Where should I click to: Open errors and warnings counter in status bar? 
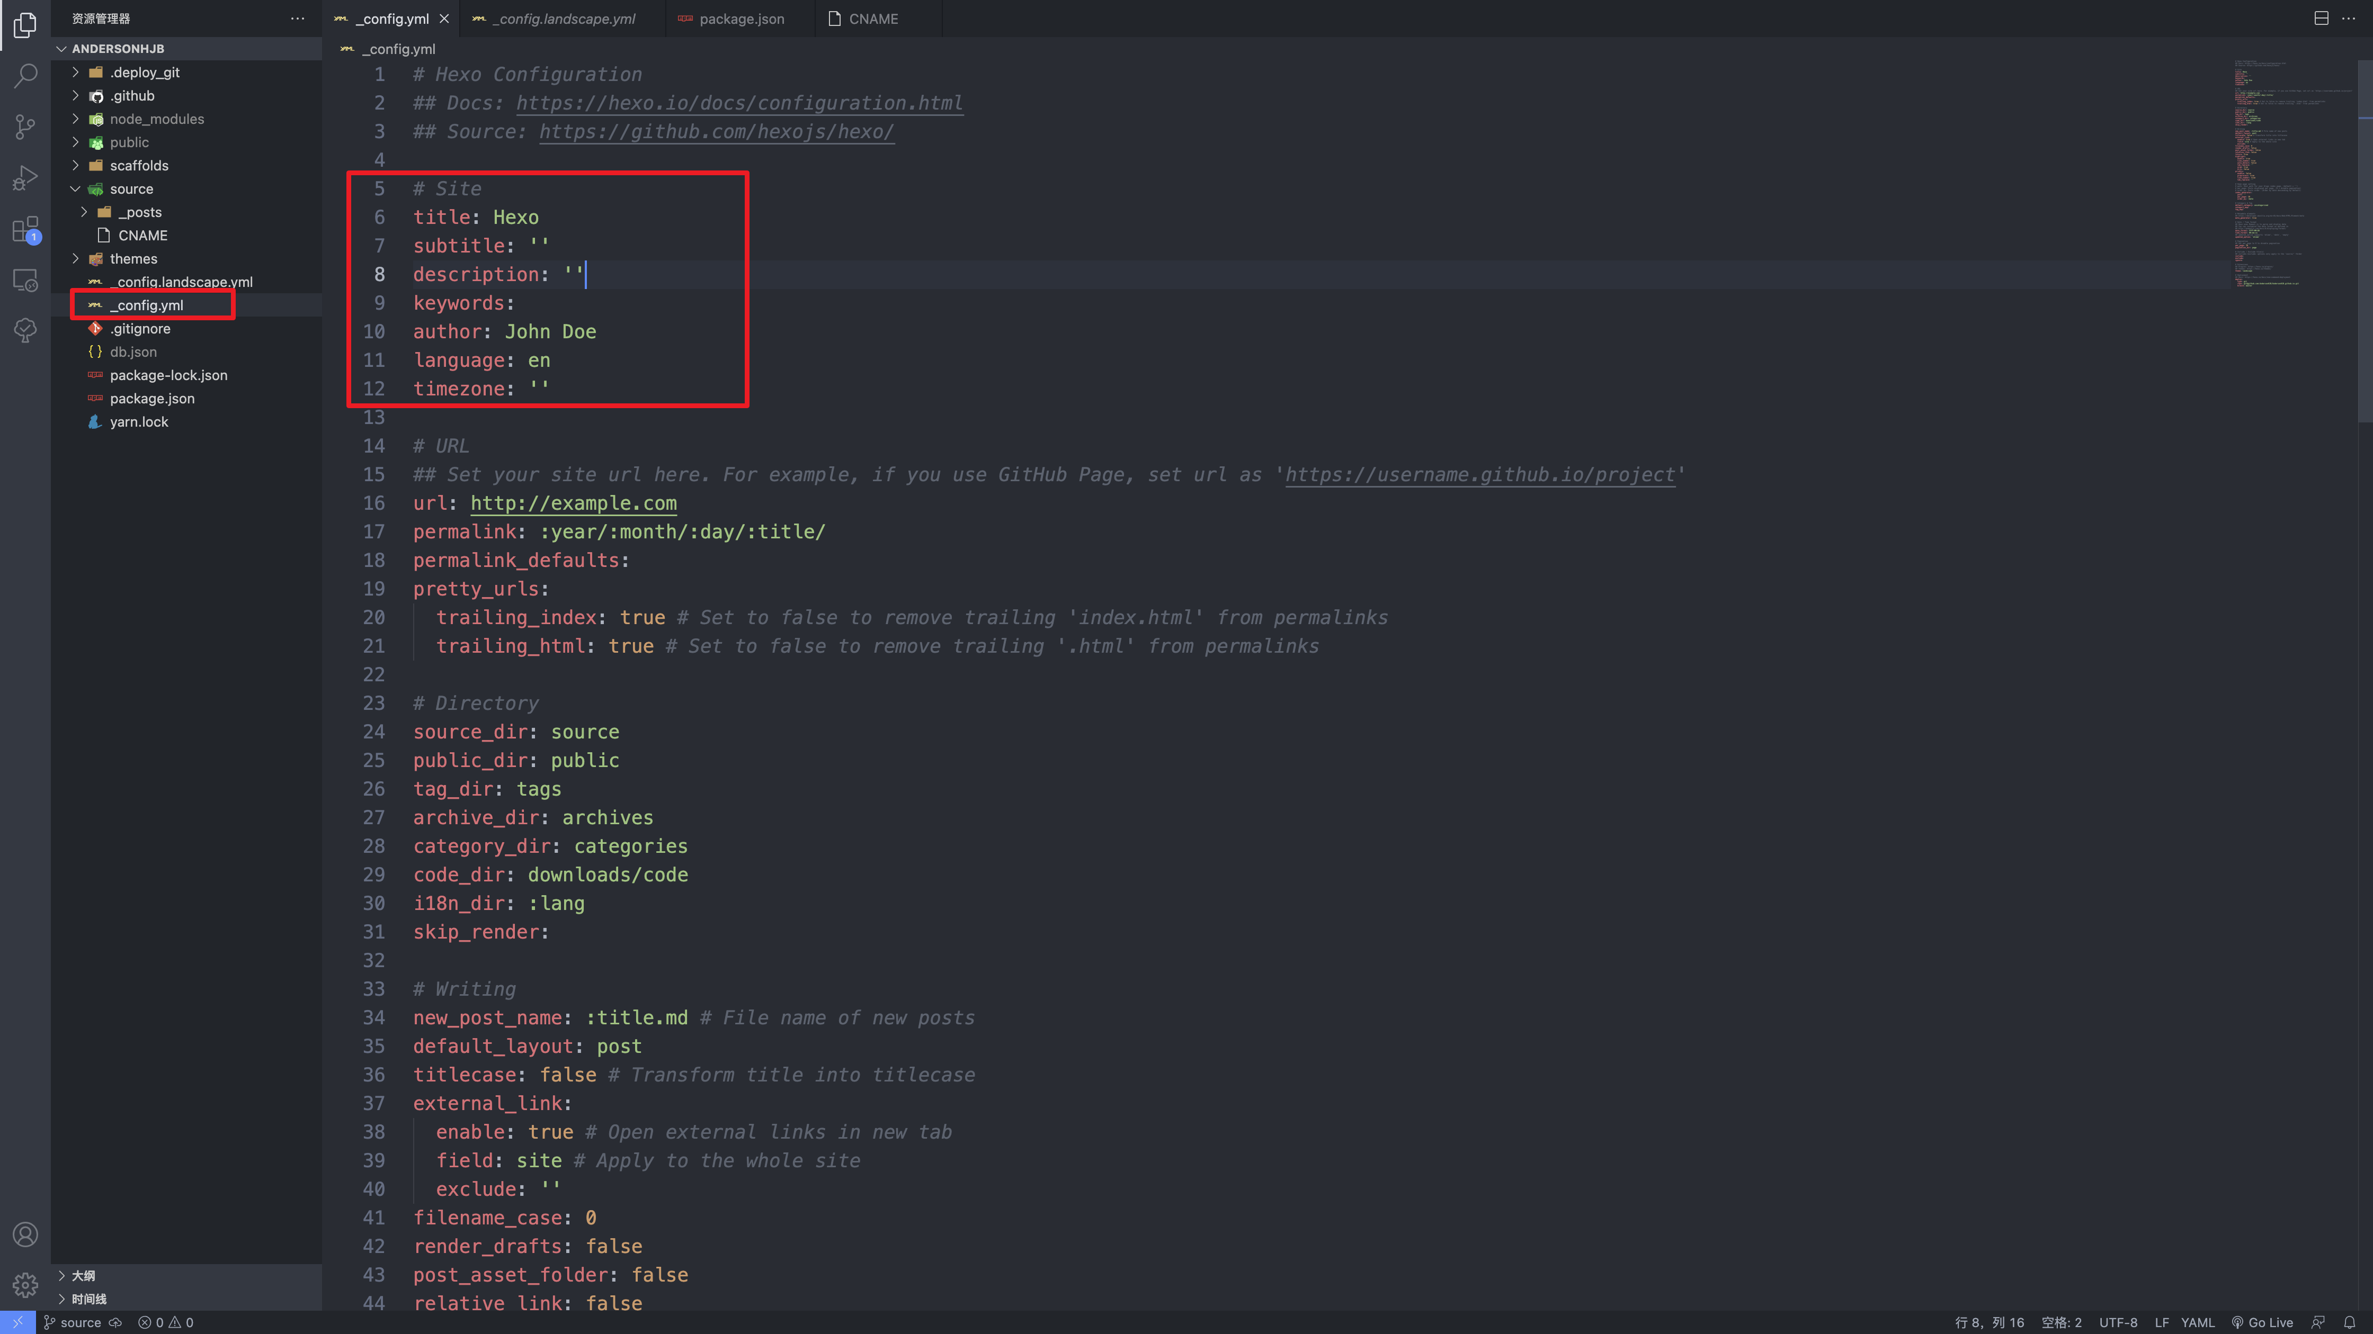166,1322
